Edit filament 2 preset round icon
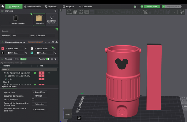 tap(55, 48)
